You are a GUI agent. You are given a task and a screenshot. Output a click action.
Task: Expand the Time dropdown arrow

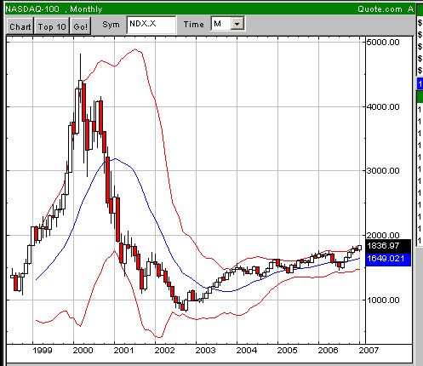click(237, 24)
